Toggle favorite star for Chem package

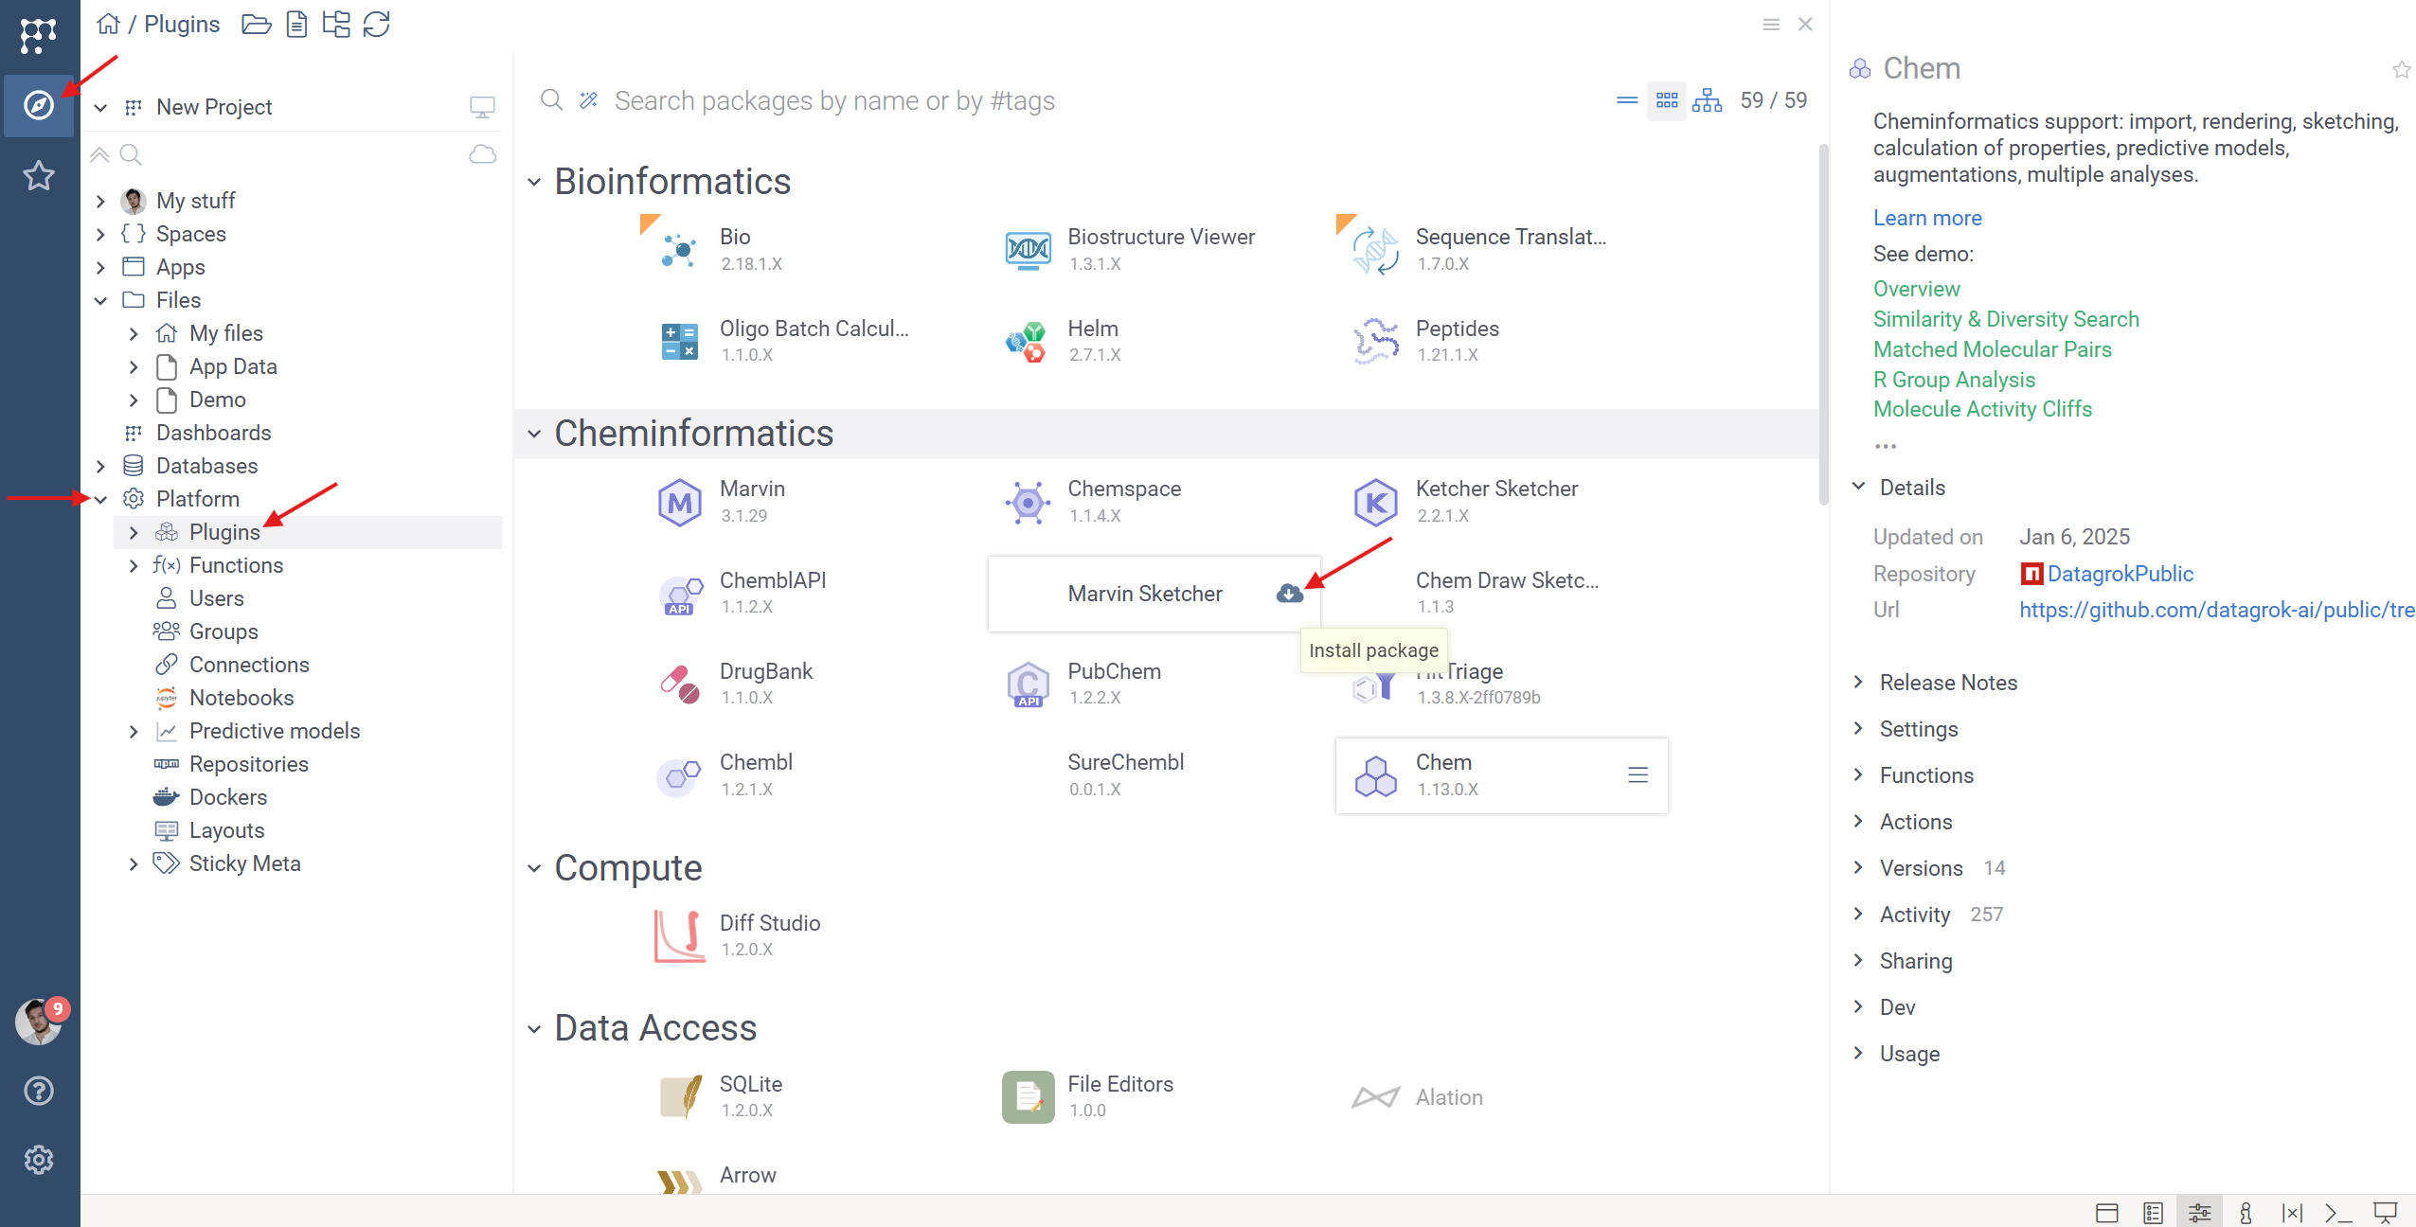(x=2401, y=69)
